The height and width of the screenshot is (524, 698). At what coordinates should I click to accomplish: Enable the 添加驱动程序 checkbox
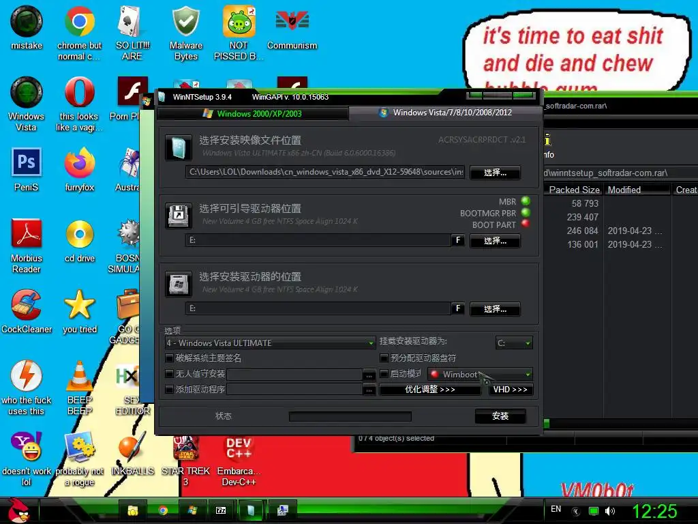click(x=169, y=390)
